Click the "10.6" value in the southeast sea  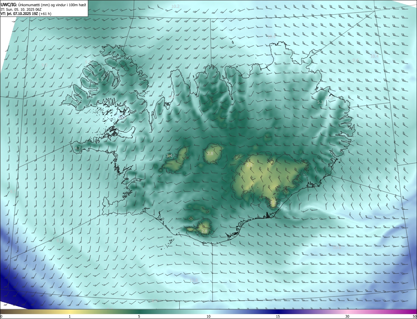pyautogui.click(x=337, y=247)
